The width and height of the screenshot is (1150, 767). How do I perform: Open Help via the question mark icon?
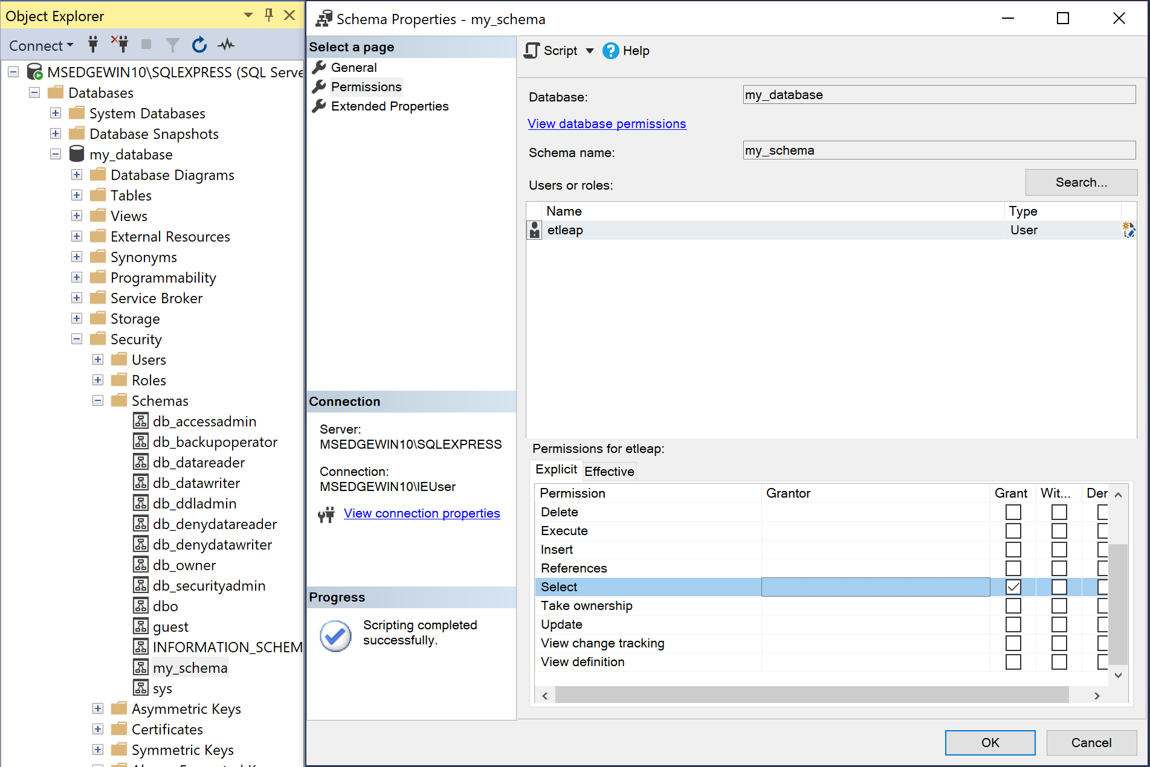611,51
